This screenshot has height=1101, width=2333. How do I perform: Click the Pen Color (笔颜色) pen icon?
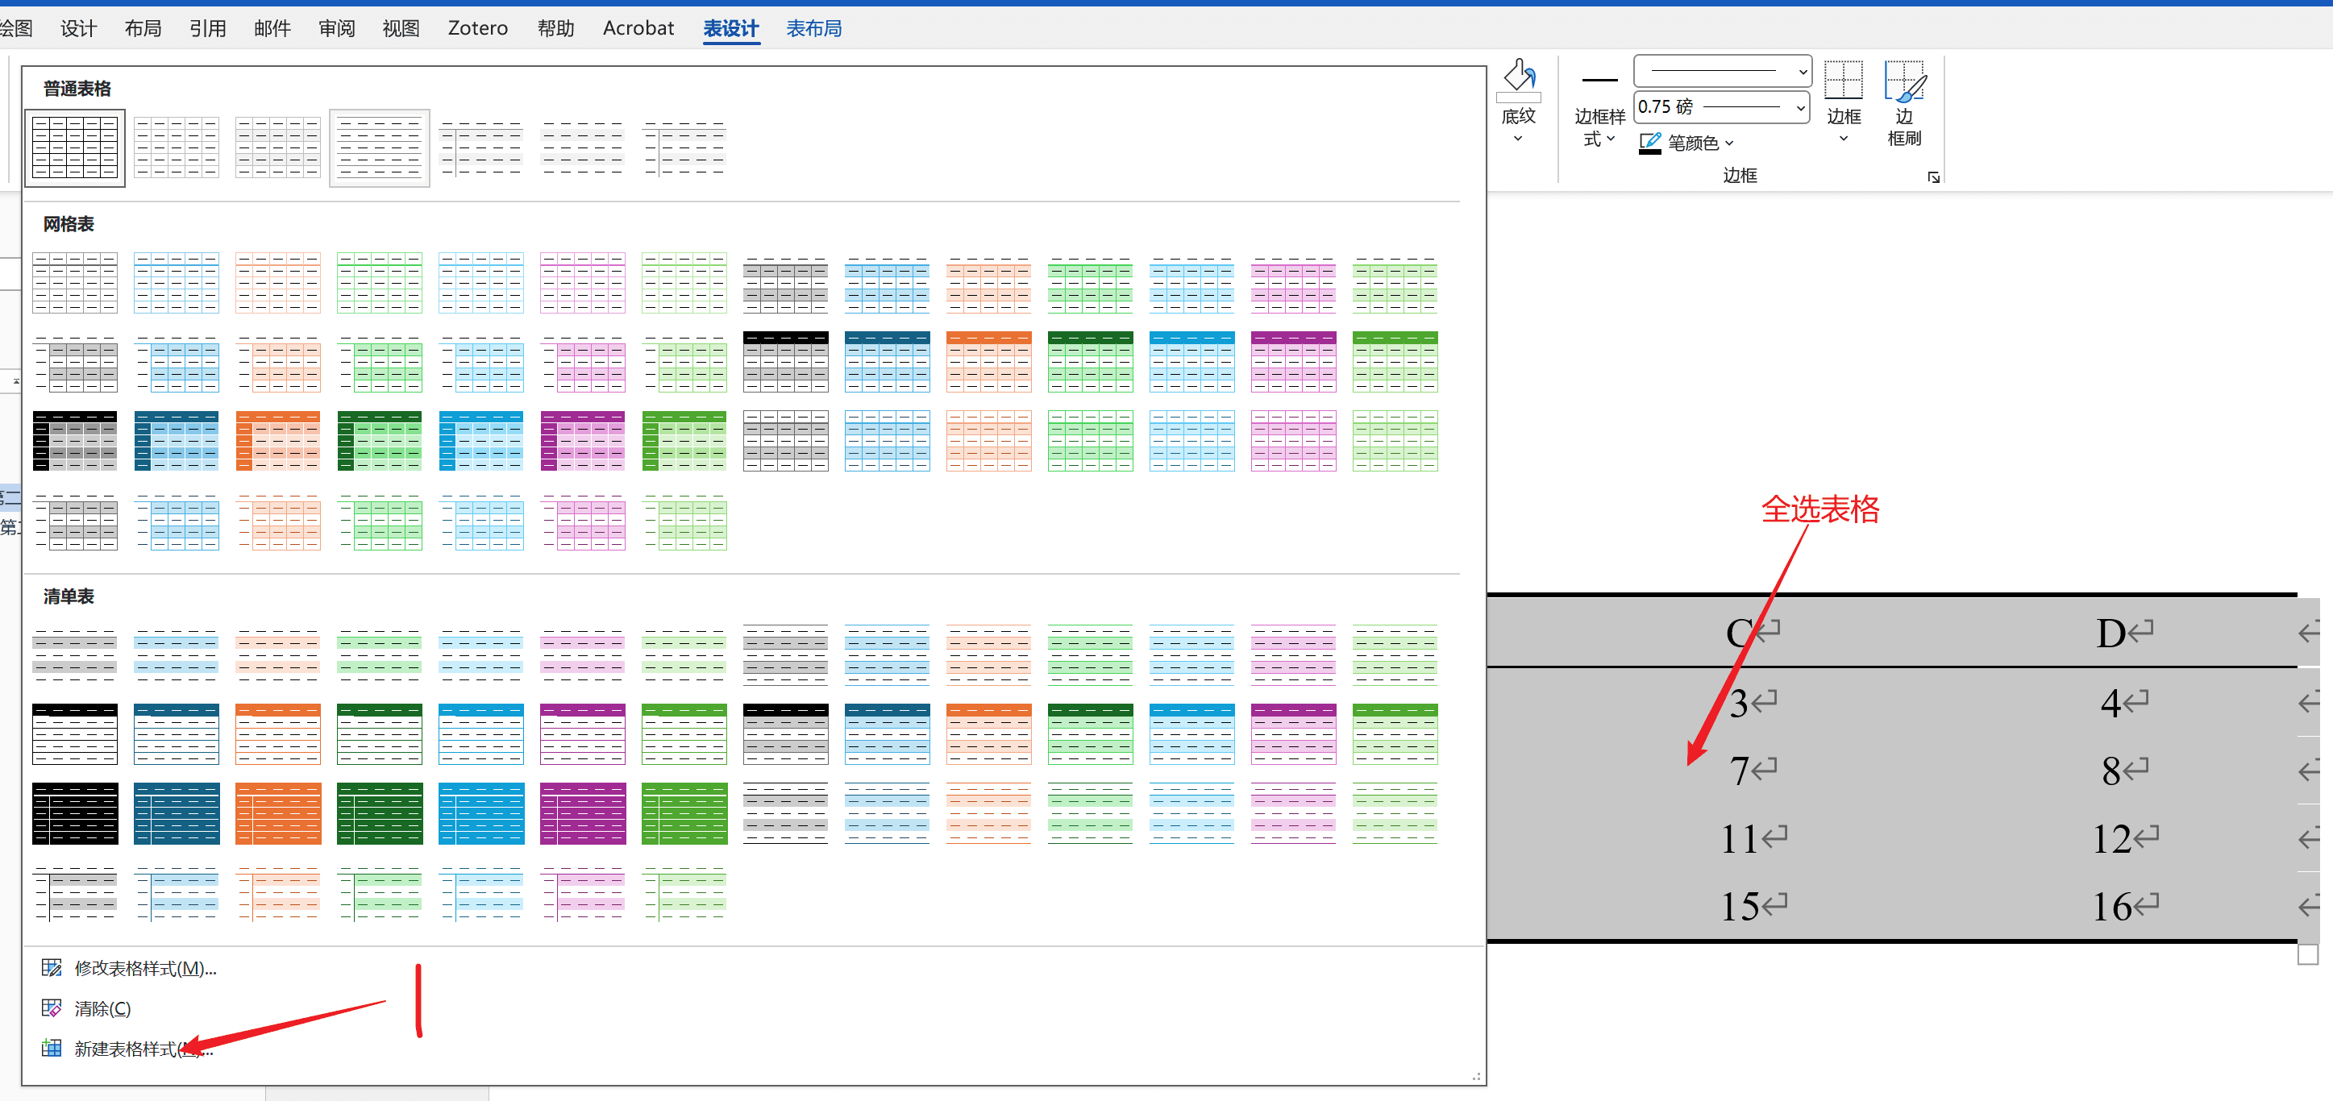[x=1649, y=142]
